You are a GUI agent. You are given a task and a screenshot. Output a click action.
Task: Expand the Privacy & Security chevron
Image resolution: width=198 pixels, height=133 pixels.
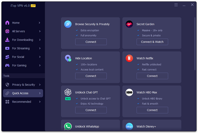(x=40, y=85)
